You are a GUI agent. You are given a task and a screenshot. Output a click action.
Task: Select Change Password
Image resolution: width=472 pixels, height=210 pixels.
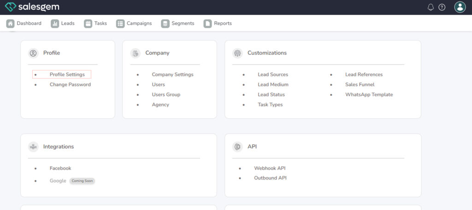70,84
